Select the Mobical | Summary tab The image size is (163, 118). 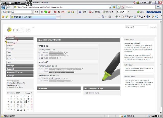click(33, 17)
